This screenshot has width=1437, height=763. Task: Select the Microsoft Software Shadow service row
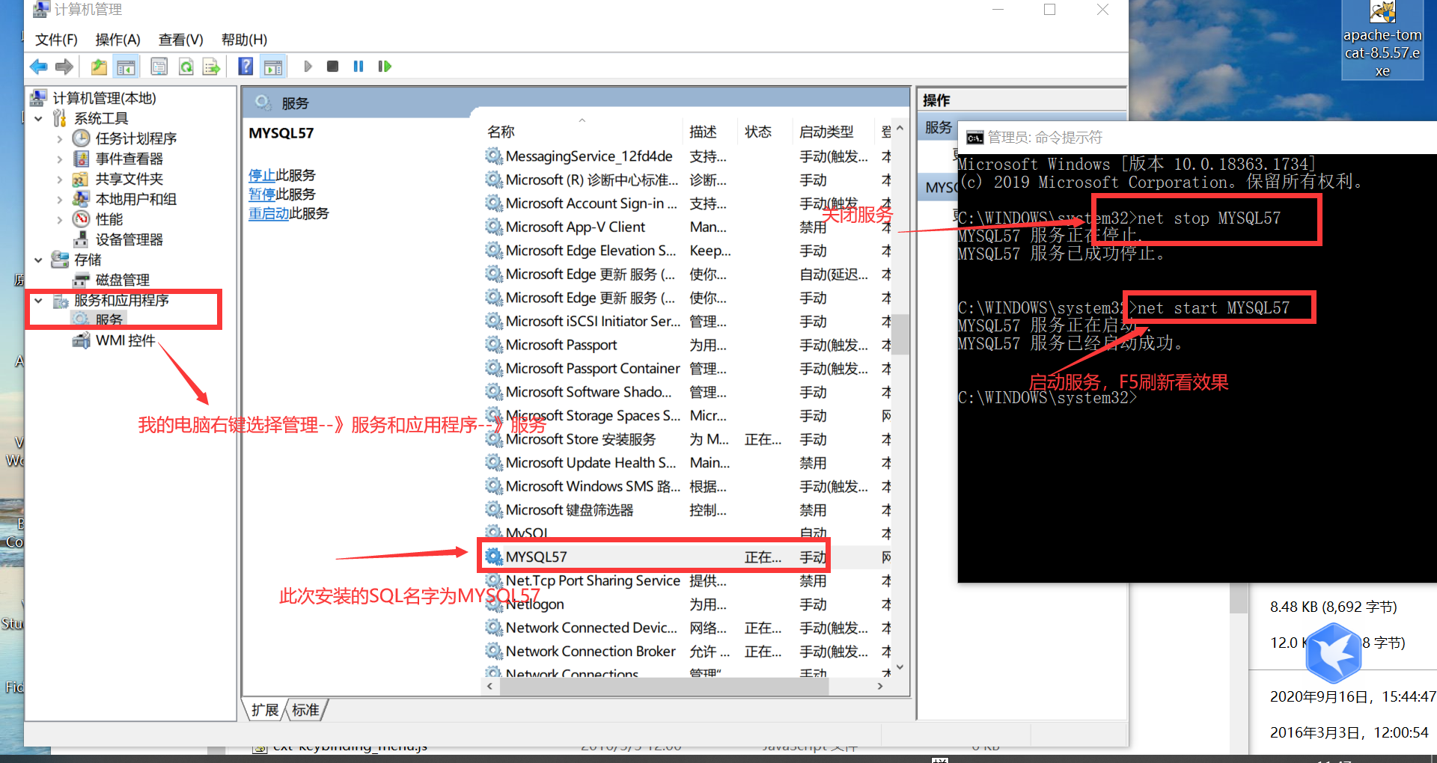[686, 392]
